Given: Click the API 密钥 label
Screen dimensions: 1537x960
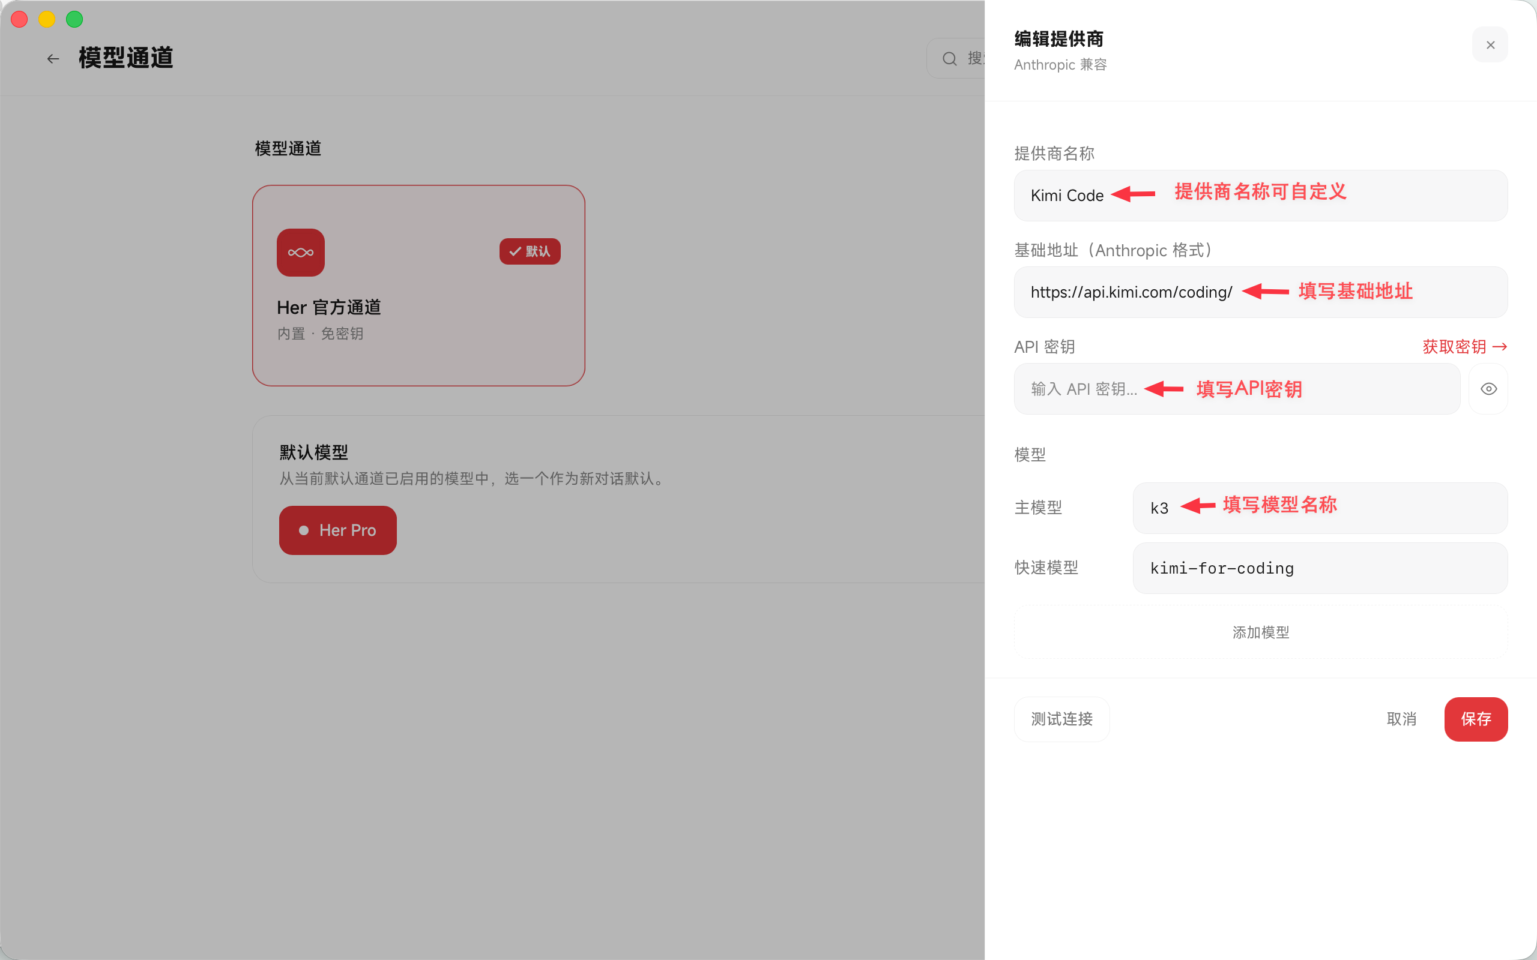Looking at the screenshot, I should click(1044, 347).
